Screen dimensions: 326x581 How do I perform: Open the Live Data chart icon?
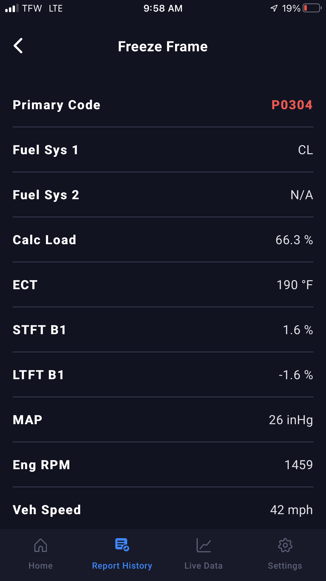(203, 545)
